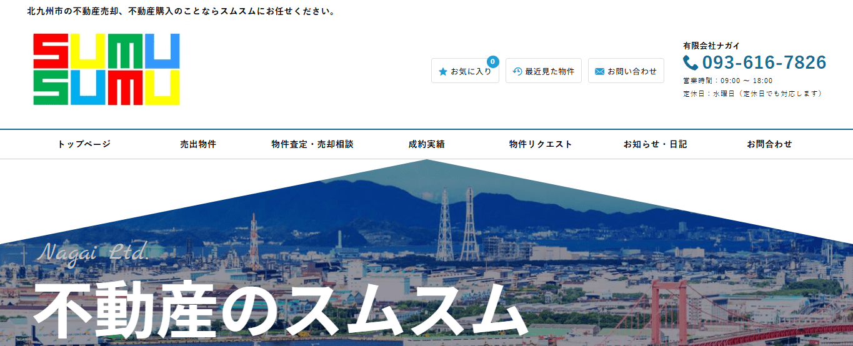This screenshot has width=853, height=346.
Task: Select お問合わせ in the navigation bar
Action: click(x=769, y=144)
